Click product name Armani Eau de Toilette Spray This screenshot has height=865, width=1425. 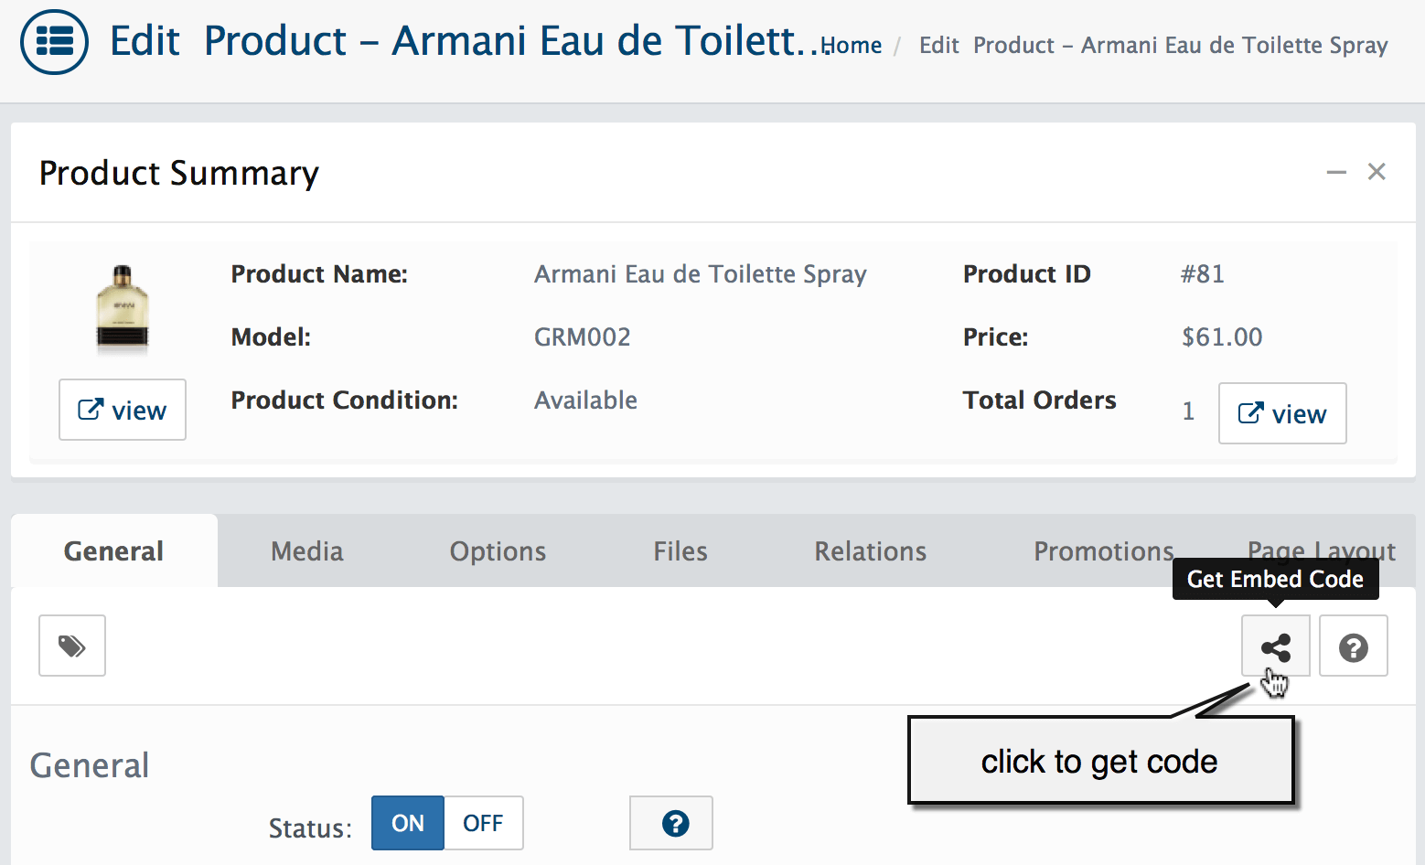point(701,273)
